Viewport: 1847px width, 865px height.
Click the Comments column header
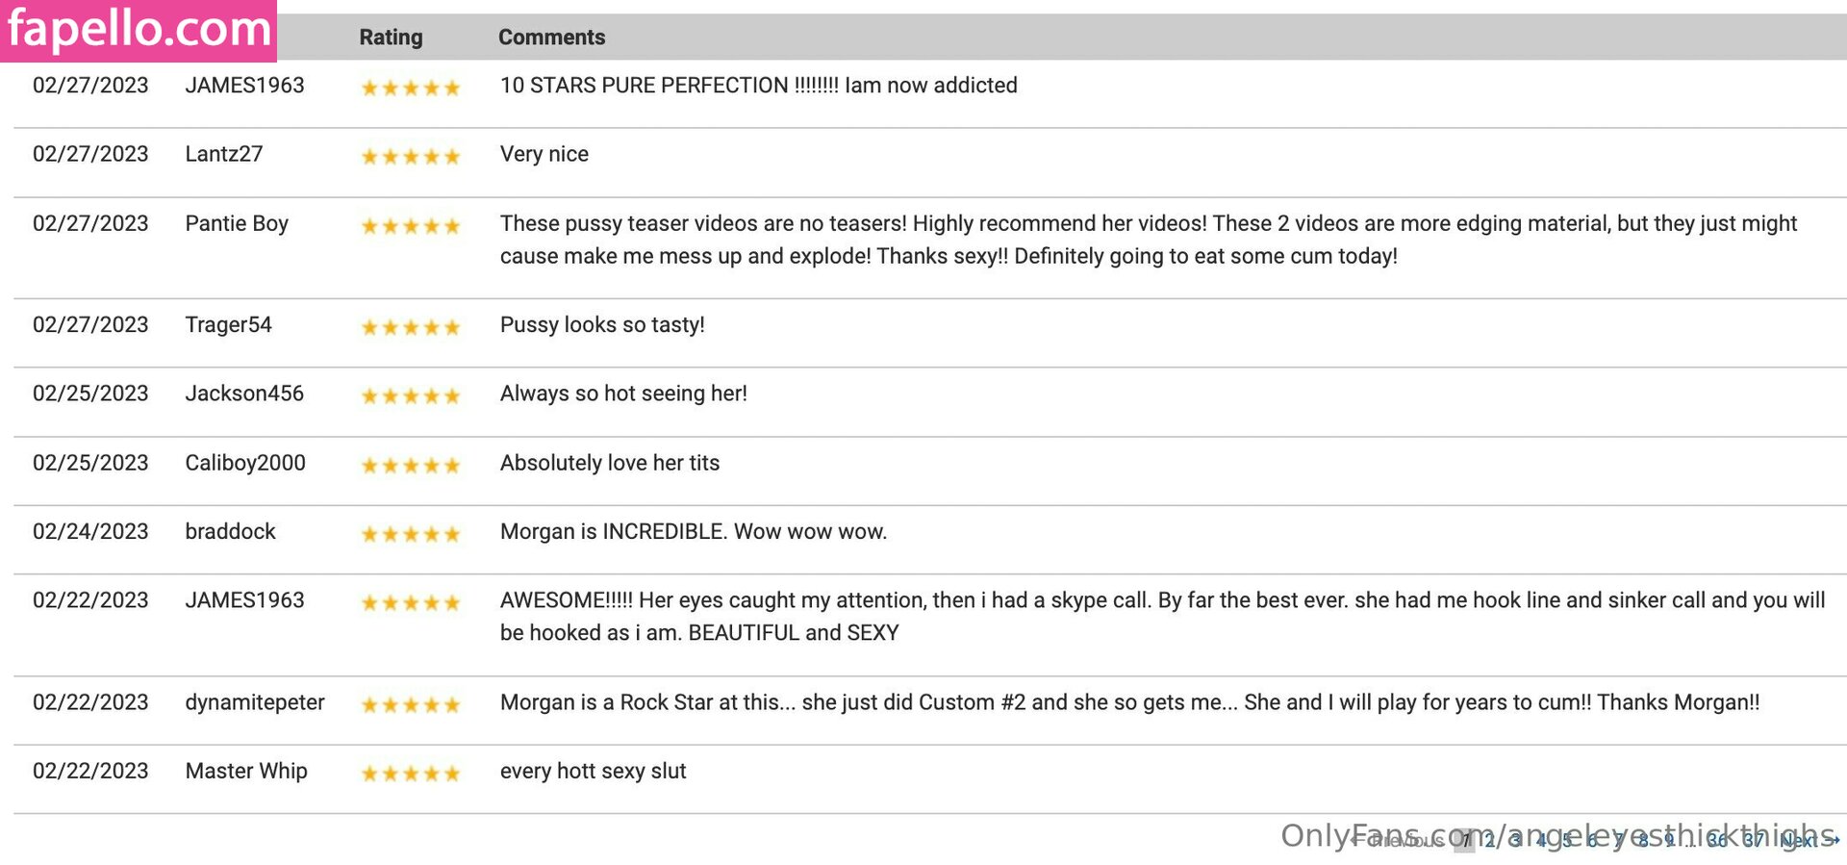(x=551, y=38)
